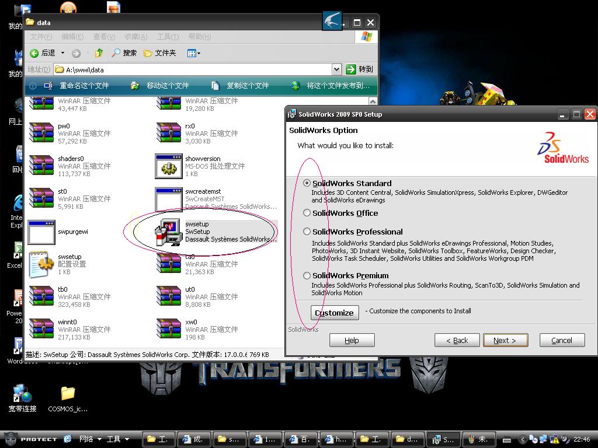Click the SolidWorks Setup title bar icon

[292, 114]
